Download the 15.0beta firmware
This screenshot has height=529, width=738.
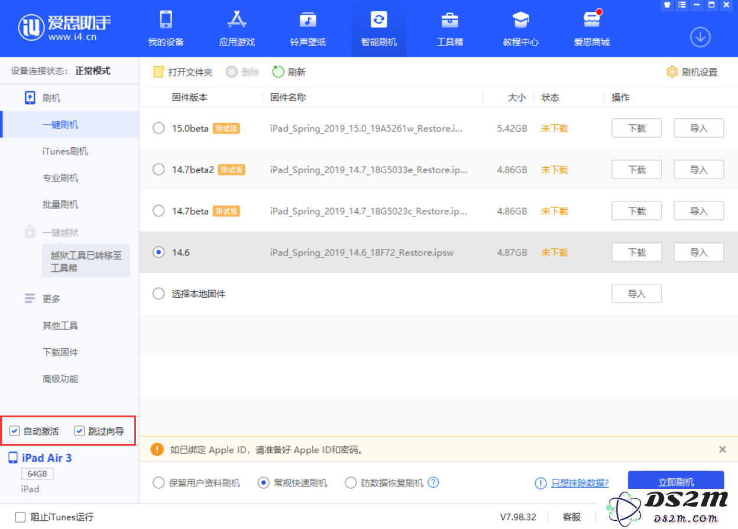636,128
